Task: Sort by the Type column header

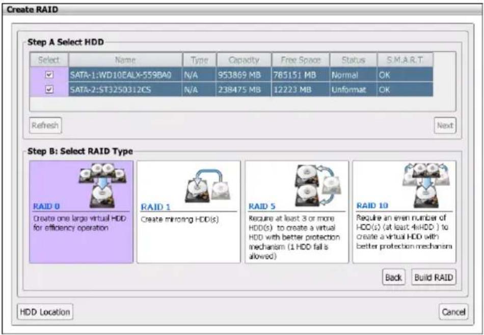Action: click(199, 60)
